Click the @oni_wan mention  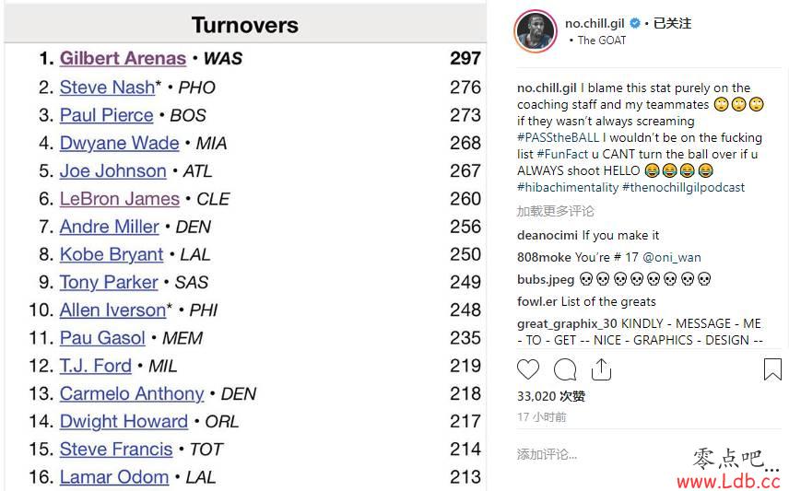click(x=672, y=257)
